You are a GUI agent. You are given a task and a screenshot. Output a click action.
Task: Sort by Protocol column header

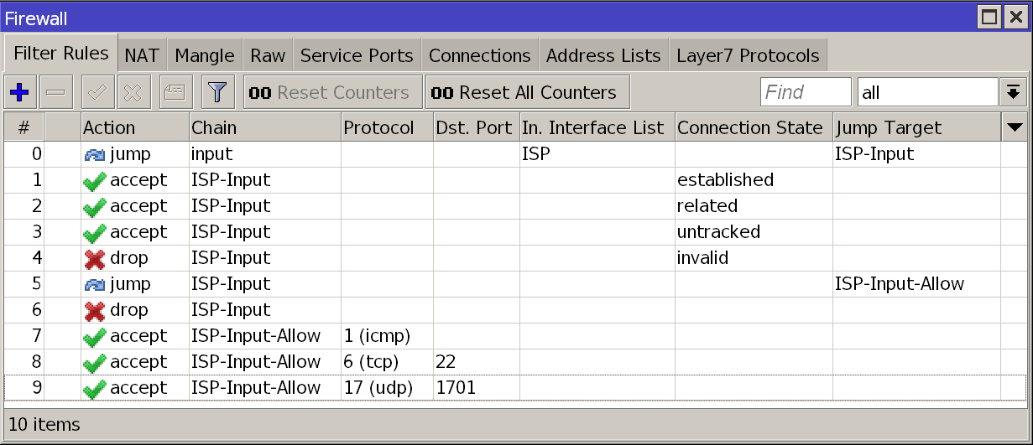[x=387, y=127]
